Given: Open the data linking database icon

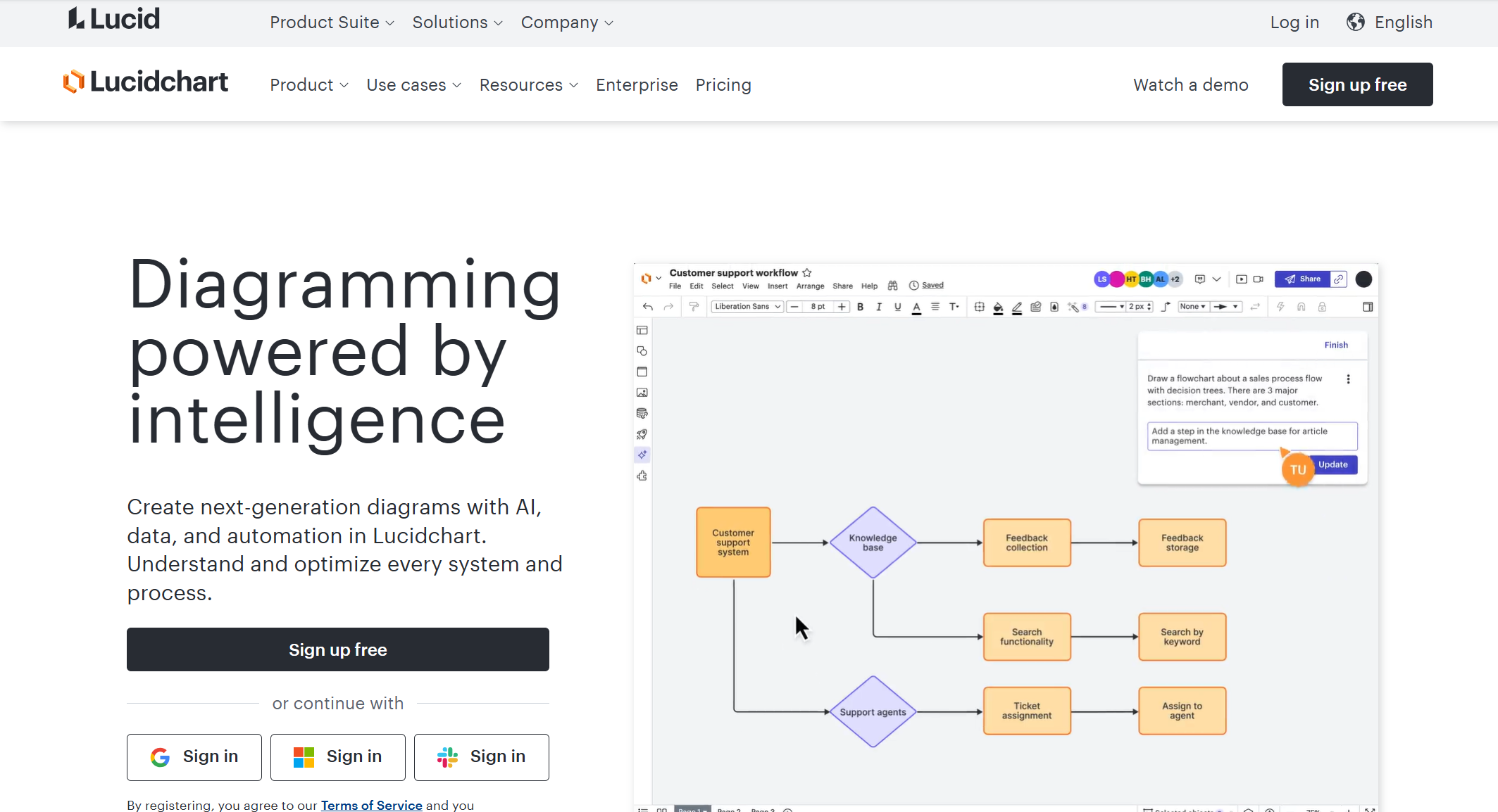Looking at the screenshot, I should 642,414.
